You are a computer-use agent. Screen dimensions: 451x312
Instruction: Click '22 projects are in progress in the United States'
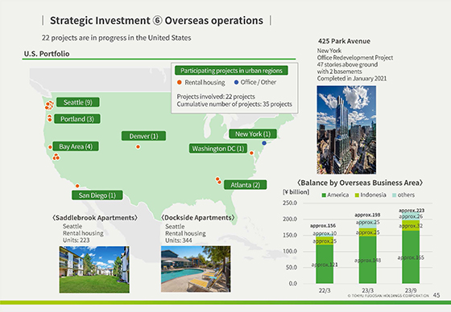[117, 38]
